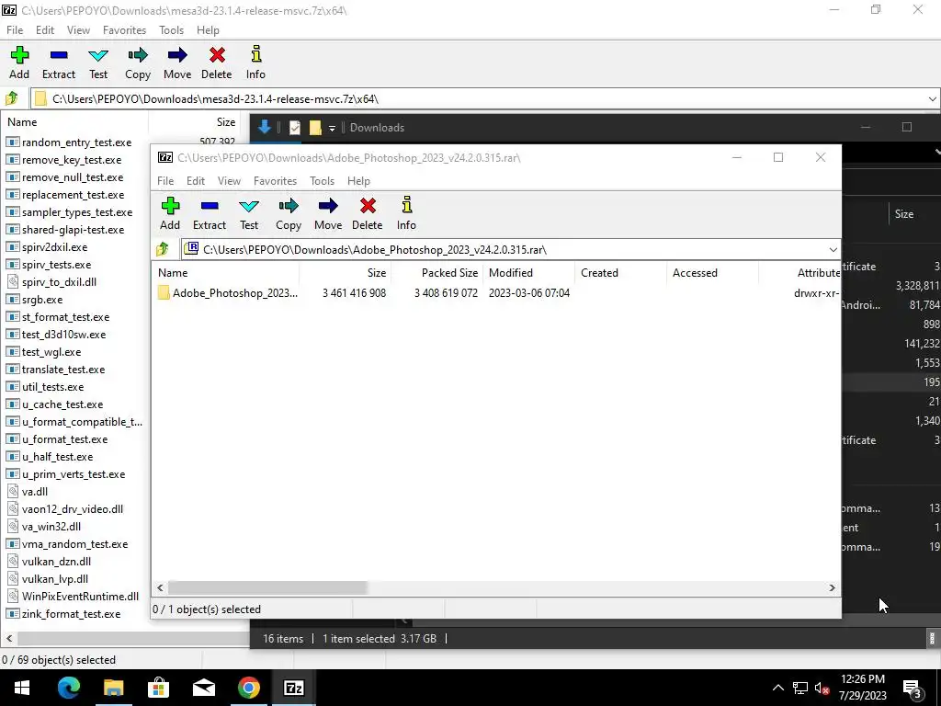Go up one folder in Photoshop rar window
The width and height of the screenshot is (941, 706).
point(162,249)
